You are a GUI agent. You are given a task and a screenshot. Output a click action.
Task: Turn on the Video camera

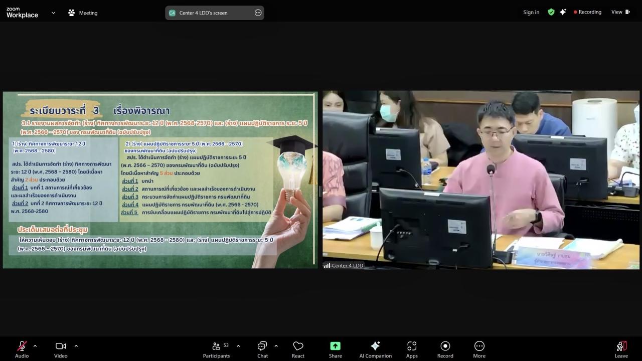point(61,349)
